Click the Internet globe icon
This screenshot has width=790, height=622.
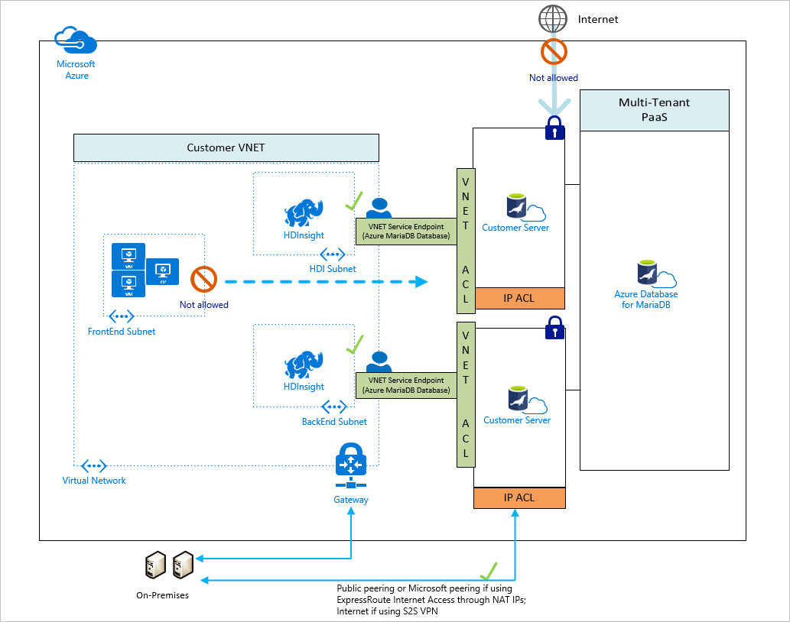pos(553,18)
